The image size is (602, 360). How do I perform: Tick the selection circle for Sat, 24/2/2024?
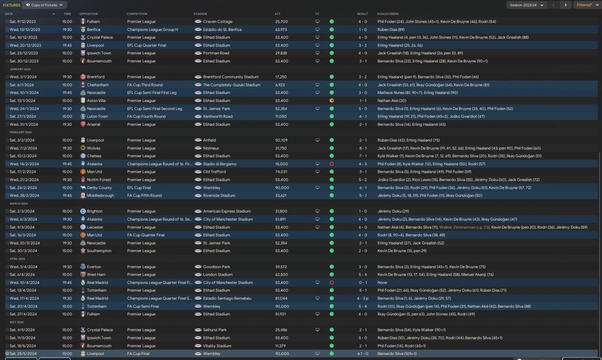[7, 188]
